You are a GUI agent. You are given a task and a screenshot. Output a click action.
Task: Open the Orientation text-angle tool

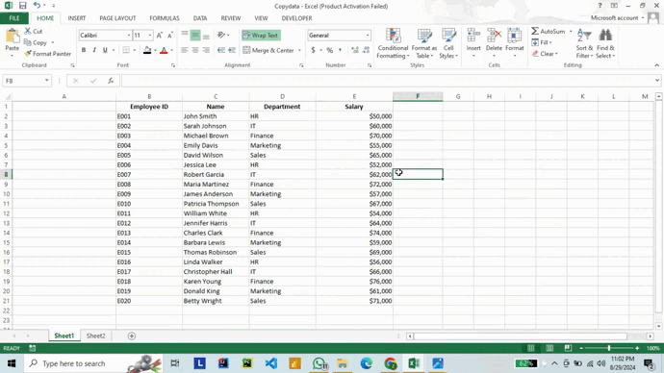(221, 36)
